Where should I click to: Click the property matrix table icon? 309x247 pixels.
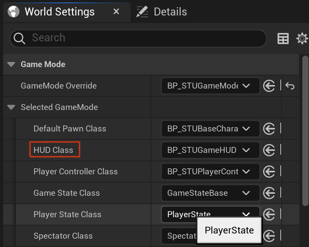coord(283,38)
